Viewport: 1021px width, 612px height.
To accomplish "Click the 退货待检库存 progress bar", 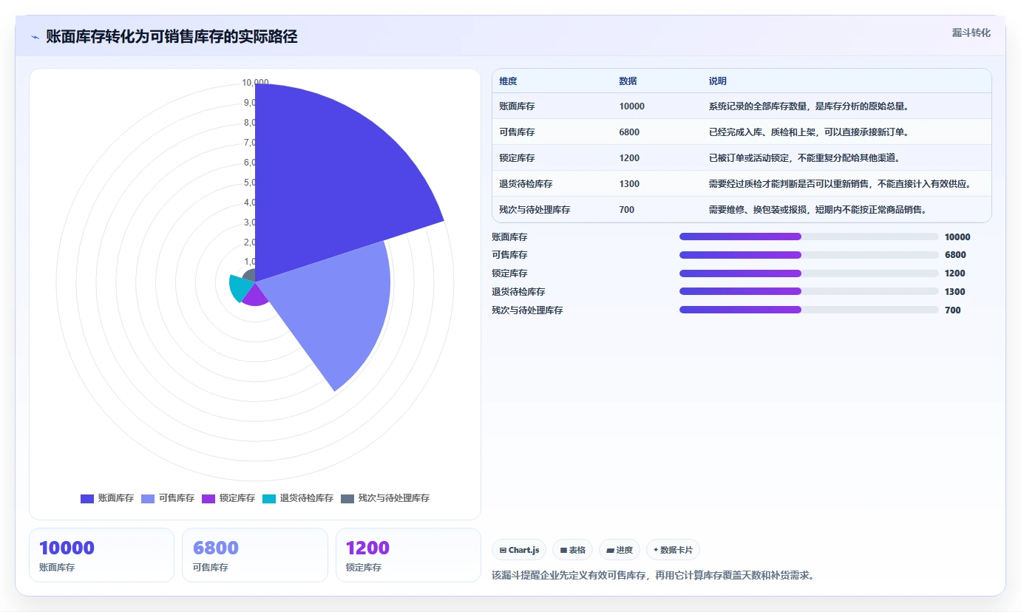I will (809, 291).
